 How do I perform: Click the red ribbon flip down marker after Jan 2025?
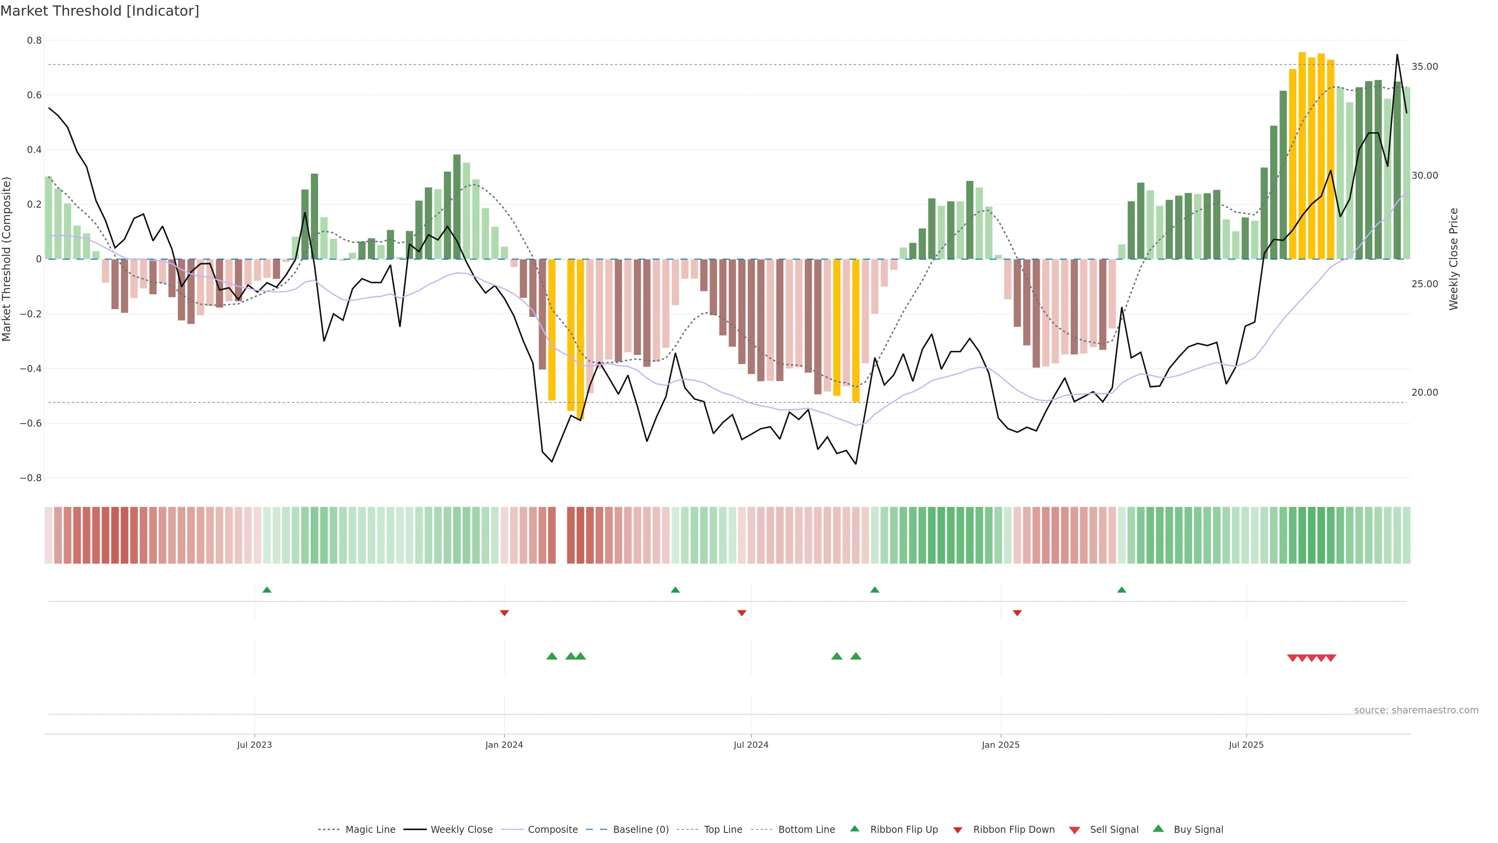(1017, 613)
